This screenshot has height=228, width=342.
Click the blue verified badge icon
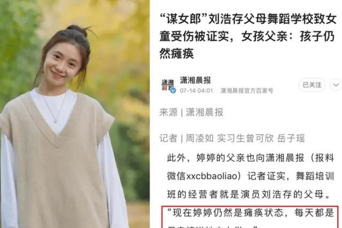173,90
